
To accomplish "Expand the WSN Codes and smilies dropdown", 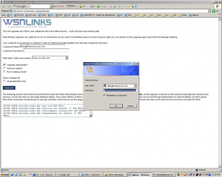I will pos(66,58).
